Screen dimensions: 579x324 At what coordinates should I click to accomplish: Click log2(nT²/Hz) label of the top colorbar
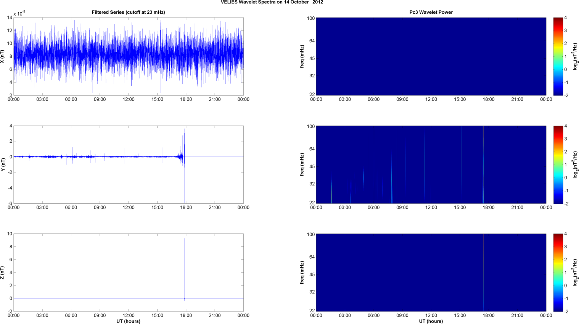pos(576,56)
